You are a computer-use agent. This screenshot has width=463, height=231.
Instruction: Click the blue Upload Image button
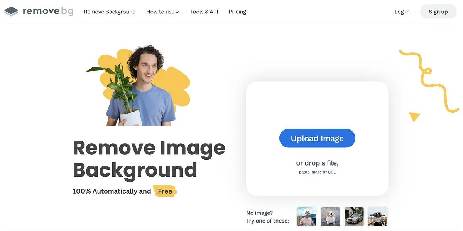pyautogui.click(x=317, y=138)
